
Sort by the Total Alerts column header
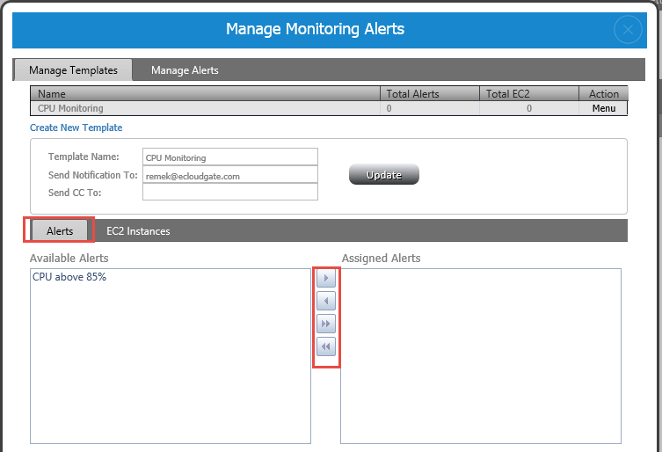pos(430,93)
